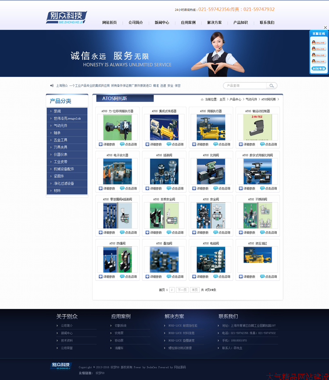Open ATOS 液压油缸 product thumbnail
Screen dimensions: 329x380
pyautogui.click(x=257, y=255)
